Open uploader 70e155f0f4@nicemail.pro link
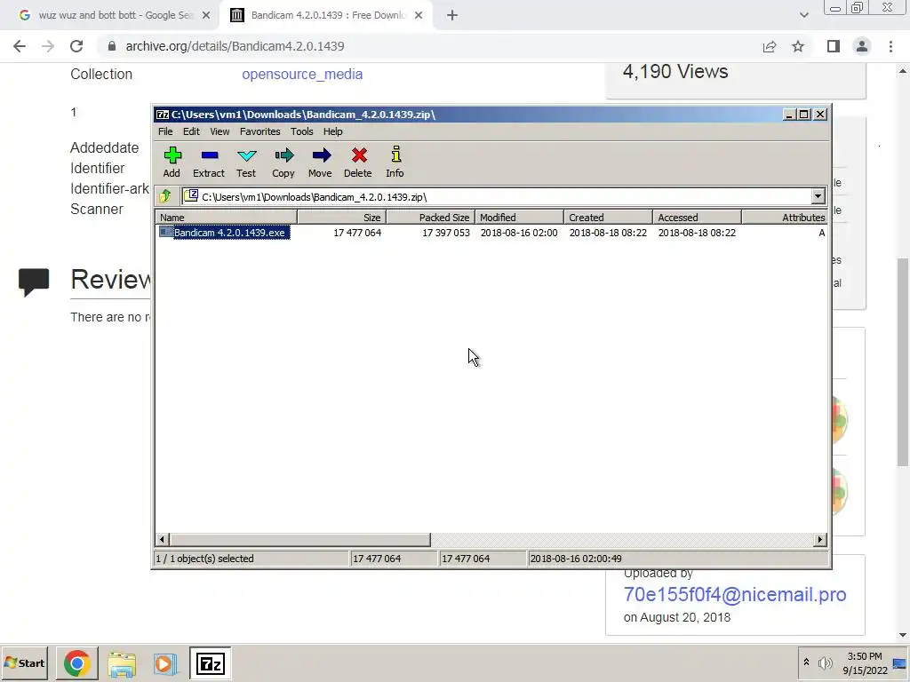Viewport: 910px width, 682px height. point(735,594)
